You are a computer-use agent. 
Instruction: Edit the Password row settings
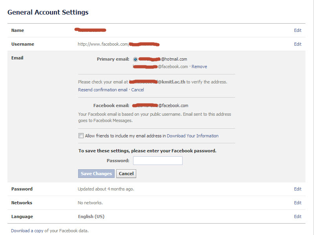pyautogui.click(x=298, y=189)
